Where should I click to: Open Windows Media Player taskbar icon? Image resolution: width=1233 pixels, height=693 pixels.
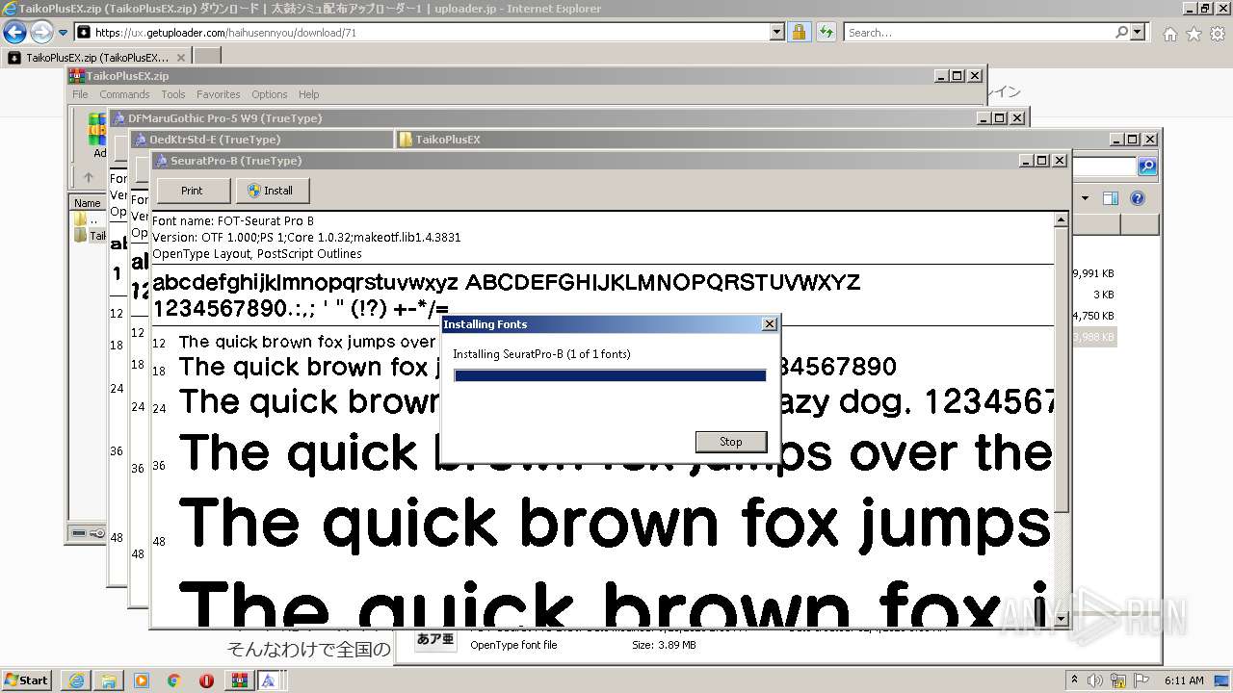coord(142,680)
